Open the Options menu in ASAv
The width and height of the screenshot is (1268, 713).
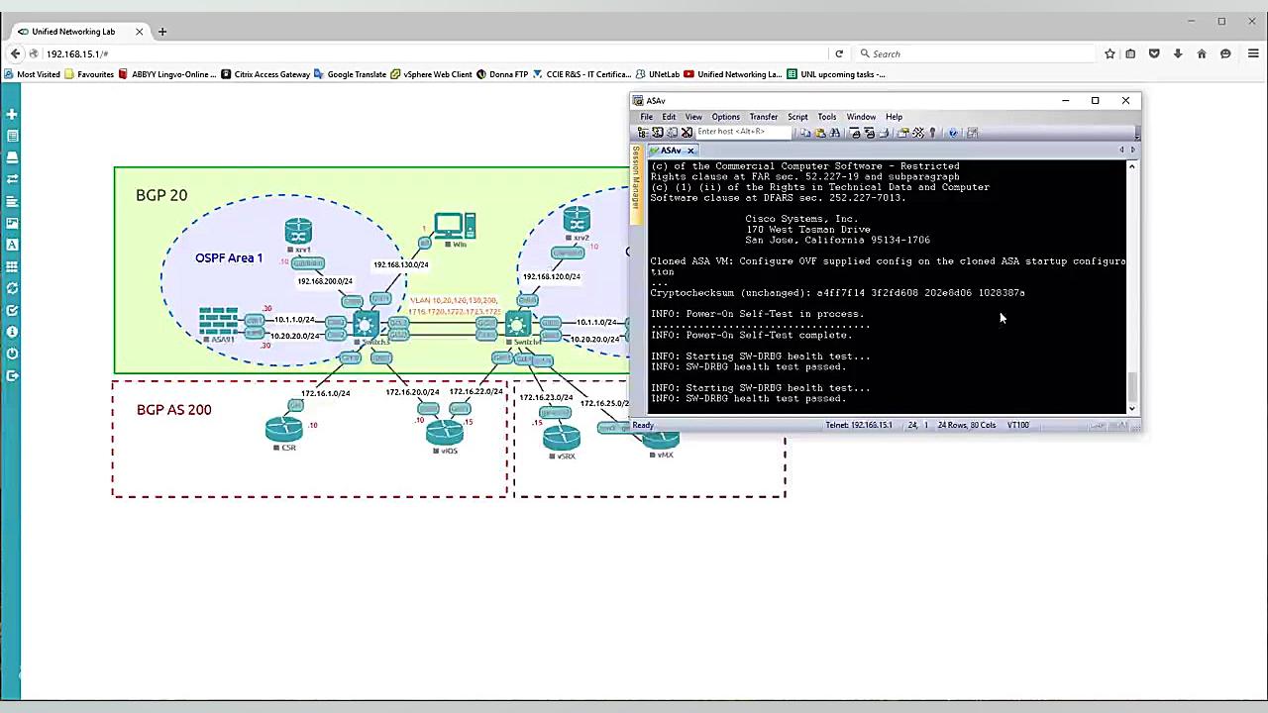tap(725, 117)
